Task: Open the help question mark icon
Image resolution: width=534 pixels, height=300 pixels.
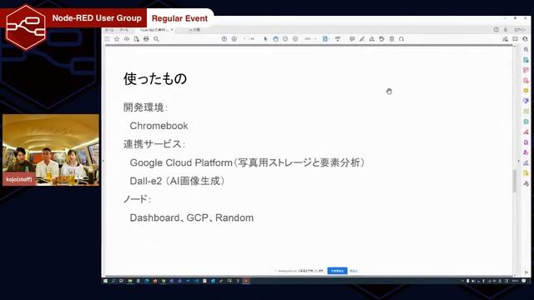Action: (x=496, y=30)
